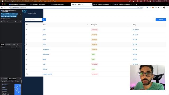Open Chrome three-dot menu
Viewport: 169px width, 95px height.
tap(167, 7)
